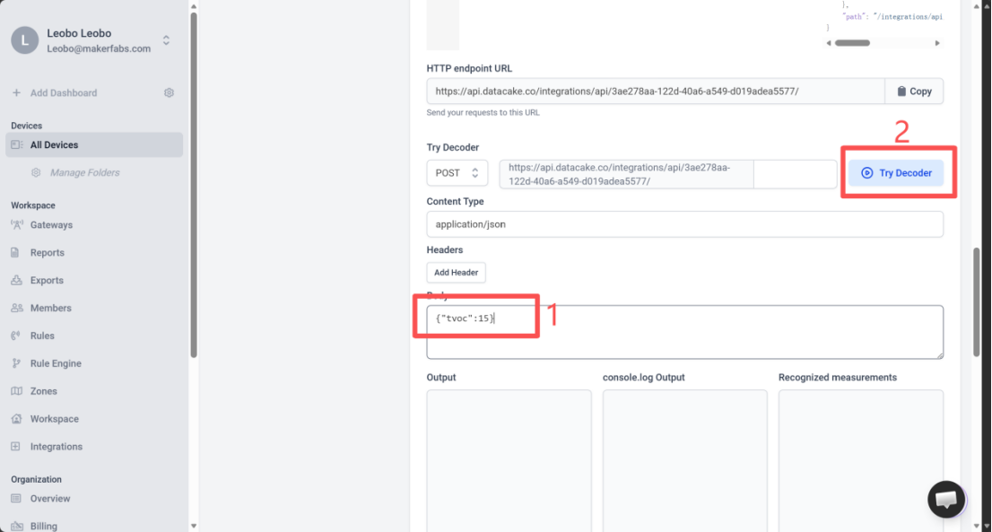Click the Workspace house icon

coord(16,419)
